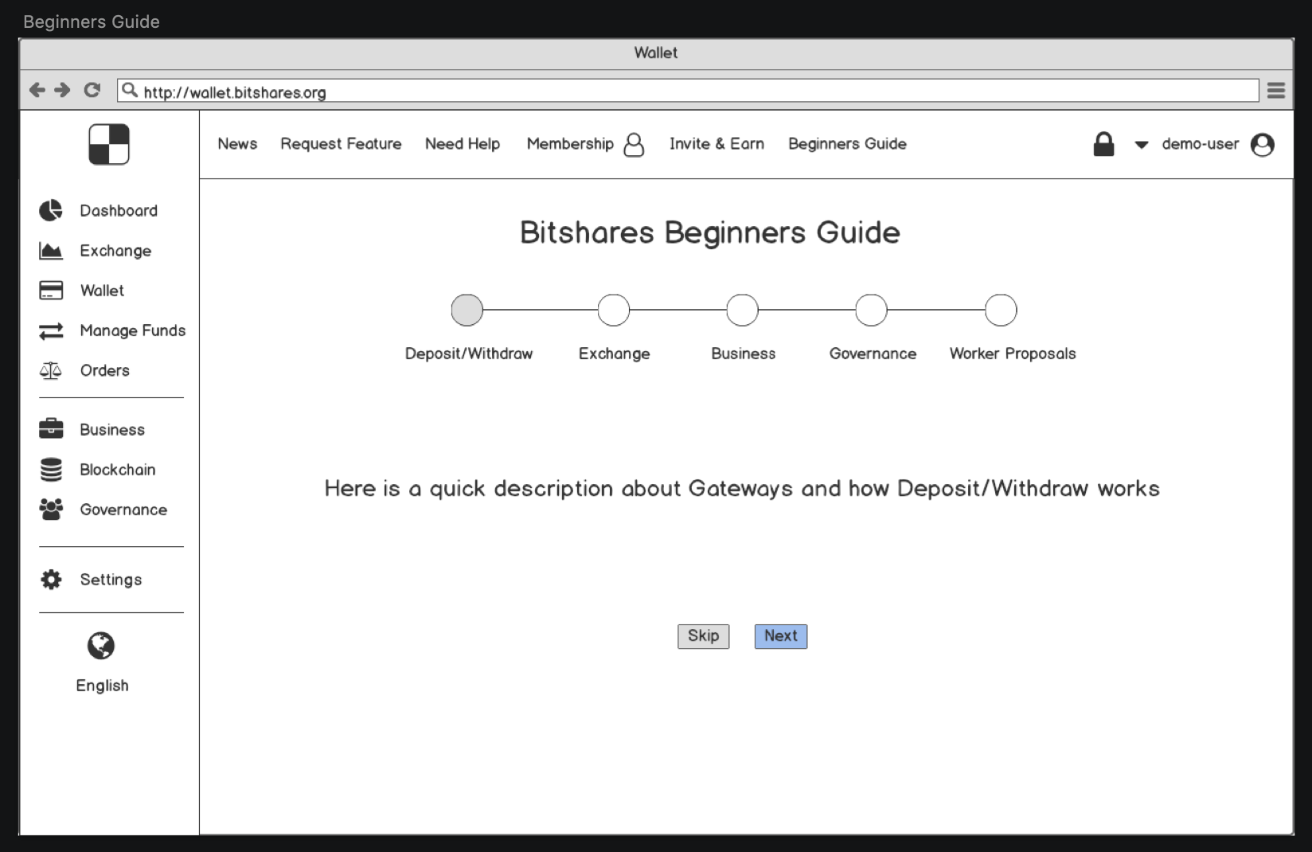
Task: Go back with the browser back arrow
Action: [x=37, y=90]
